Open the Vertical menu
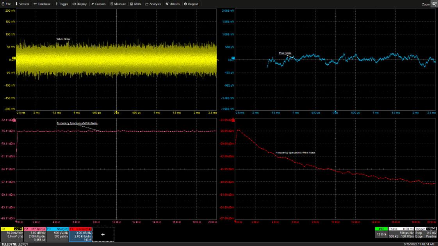This screenshot has height=246, width=438. pyautogui.click(x=22, y=4)
